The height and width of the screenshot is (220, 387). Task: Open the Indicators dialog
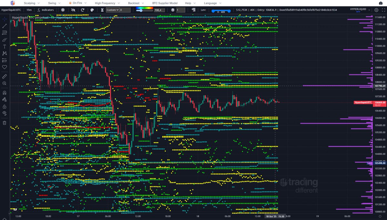pos(45,10)
